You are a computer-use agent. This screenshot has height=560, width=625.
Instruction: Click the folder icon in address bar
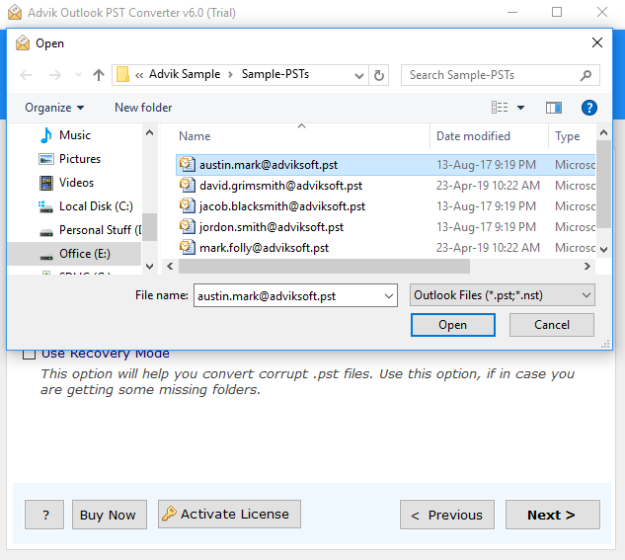coord(122,74)
